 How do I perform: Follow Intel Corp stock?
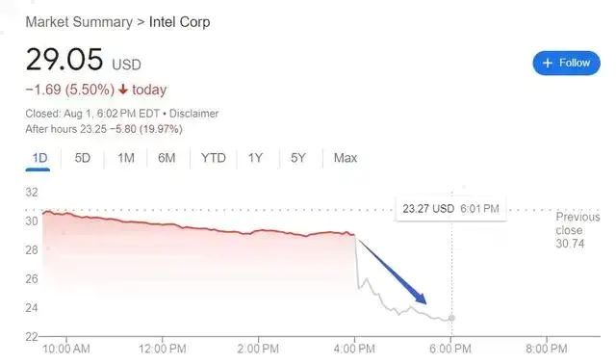click(x=566, y=63)
